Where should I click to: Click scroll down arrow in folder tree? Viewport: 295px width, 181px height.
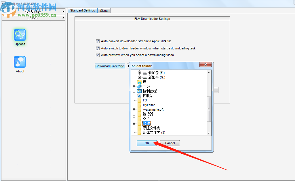point(209,133)
